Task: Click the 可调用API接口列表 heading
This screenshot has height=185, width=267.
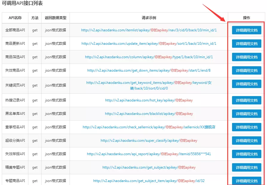Action: pyautogui.click(x=22, y=3)
